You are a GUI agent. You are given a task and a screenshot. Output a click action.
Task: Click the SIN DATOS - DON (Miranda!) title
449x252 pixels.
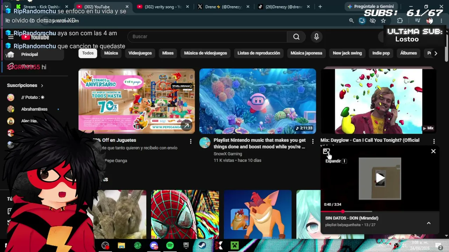(x=351, y=218)
